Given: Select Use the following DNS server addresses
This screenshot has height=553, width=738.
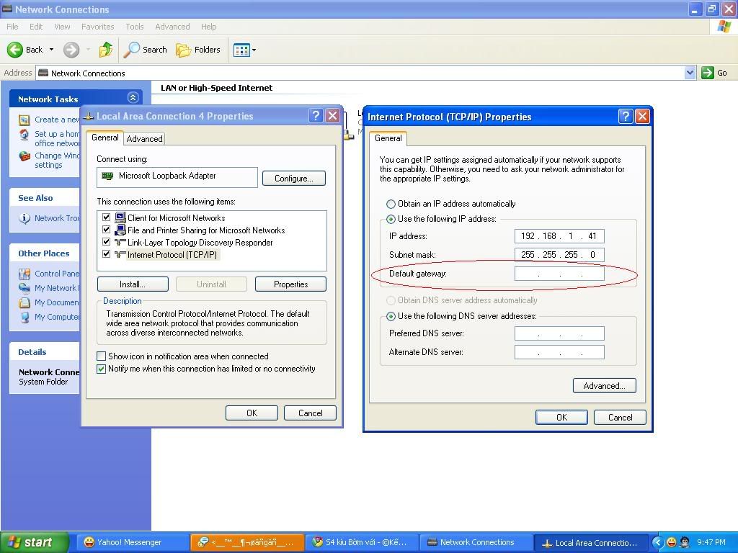Looking at the screenshot, I should 391,317.
